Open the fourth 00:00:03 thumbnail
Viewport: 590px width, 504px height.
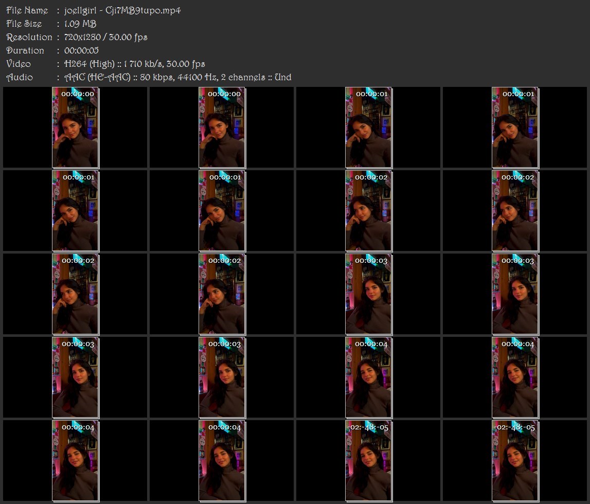[x=222, y=377]
